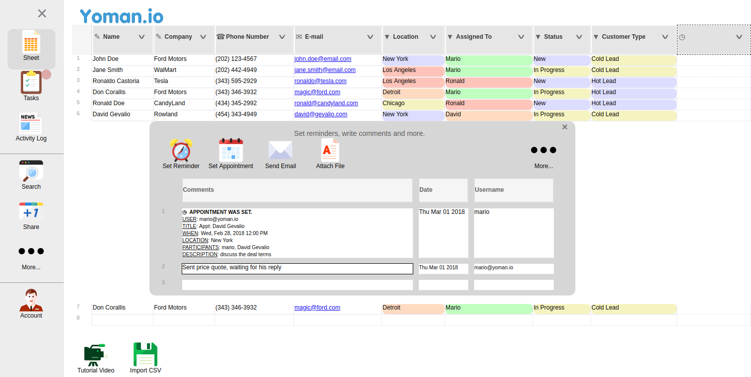Screen dimensions: 751x377
Task: Expand the Status column dropdown arrow
Action: coord(579,37)
